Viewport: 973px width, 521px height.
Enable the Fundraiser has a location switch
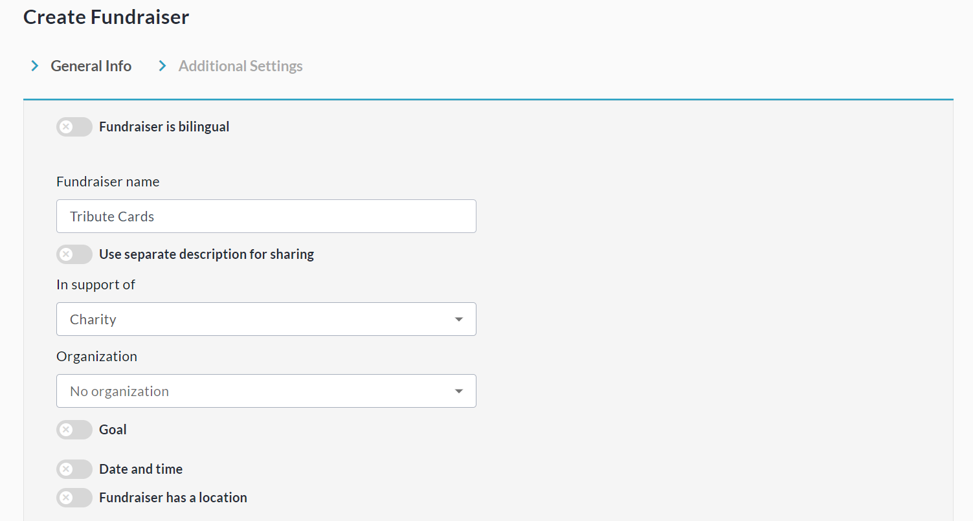(74, 498)
